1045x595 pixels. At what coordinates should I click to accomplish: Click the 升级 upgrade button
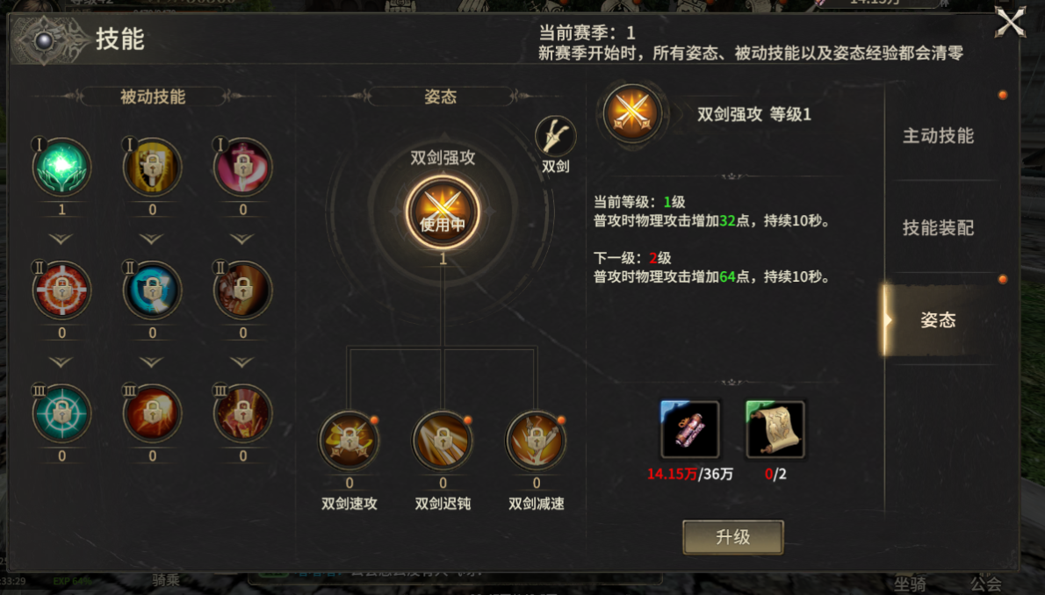click(732, 537)
